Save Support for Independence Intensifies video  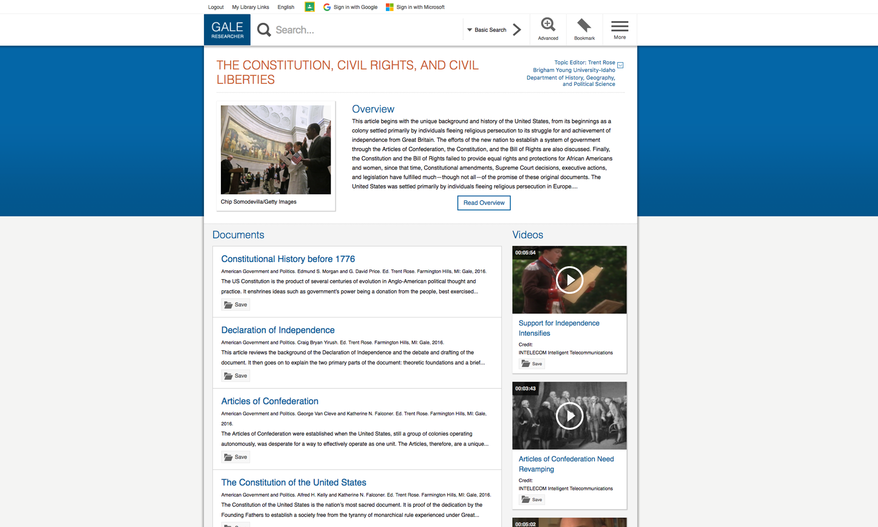click(532, 364)
